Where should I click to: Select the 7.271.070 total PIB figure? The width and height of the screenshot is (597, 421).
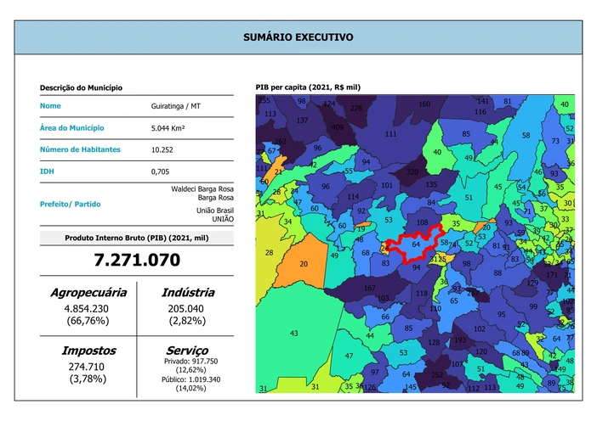coord(137,260)
